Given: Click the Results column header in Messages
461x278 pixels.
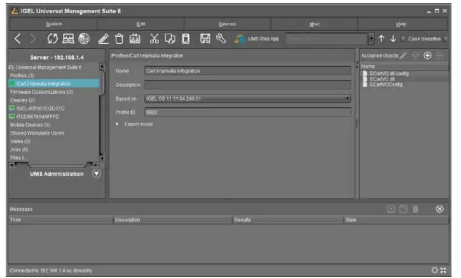Looking at the screenshot, I should (287, 220).
